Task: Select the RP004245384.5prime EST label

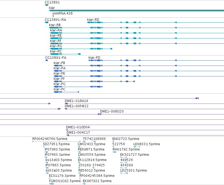Action: [97, 176]
